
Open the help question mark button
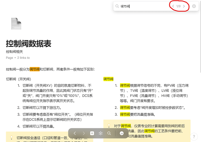coord(194,137)
